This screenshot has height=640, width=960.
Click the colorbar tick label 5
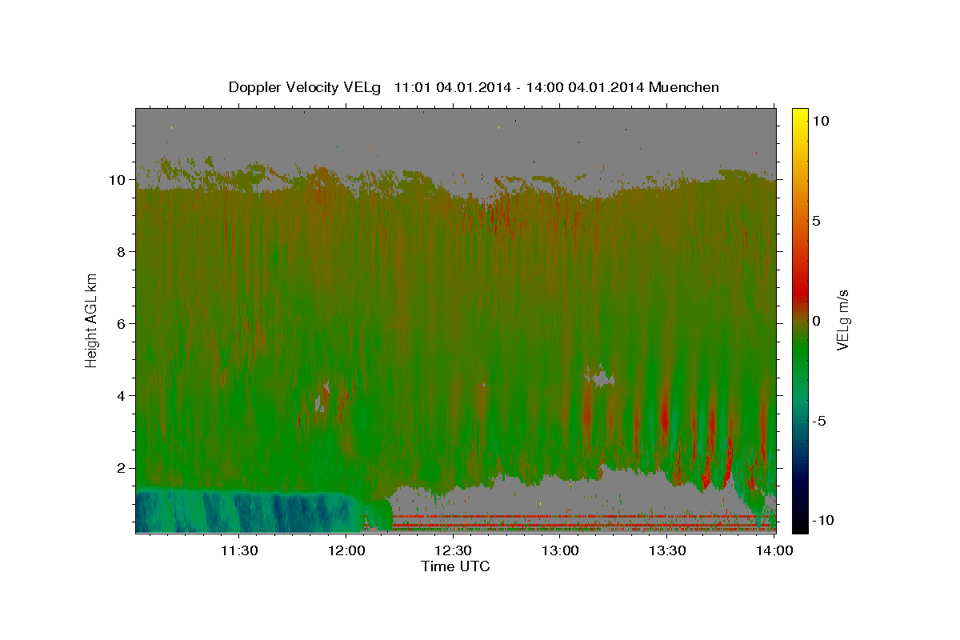tap(815, 221)
